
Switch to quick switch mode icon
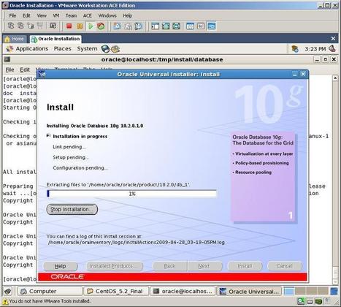coord(176,26)
